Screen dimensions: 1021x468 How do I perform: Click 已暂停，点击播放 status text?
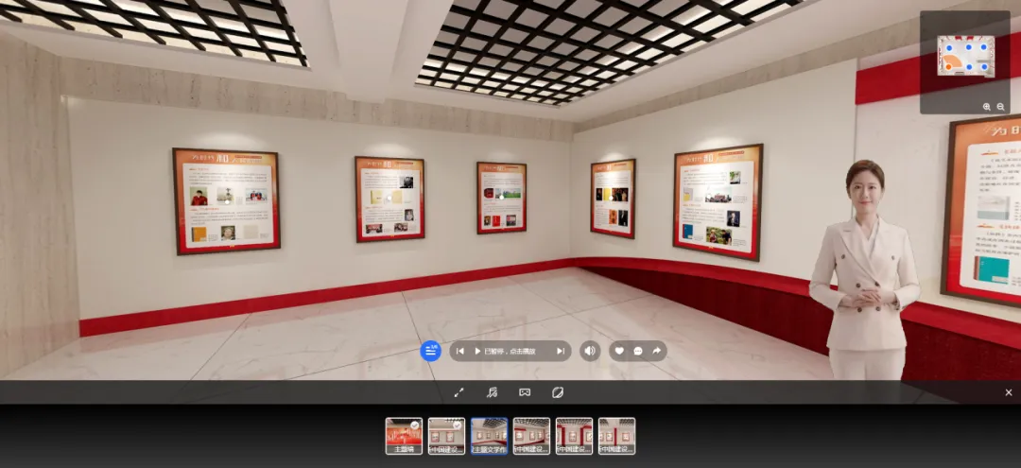[x=510, y=351]
